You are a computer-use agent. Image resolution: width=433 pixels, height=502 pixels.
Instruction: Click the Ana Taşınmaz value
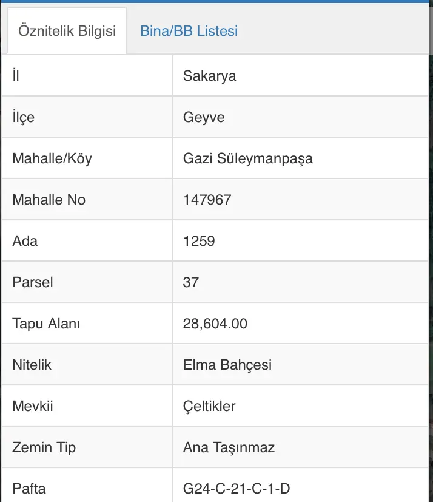pyautogui.click(x=229, y=447)
